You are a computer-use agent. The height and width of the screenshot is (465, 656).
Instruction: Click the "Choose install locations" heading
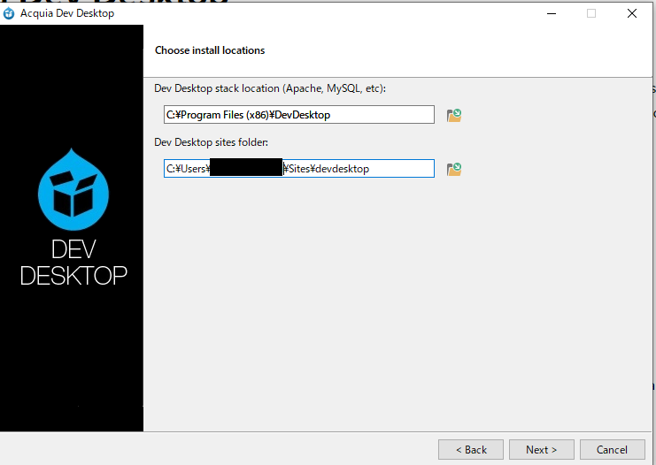210,50
